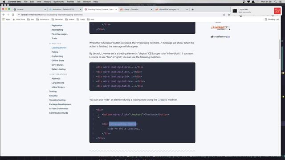
Task: Open the laravelier bookmarks folder
Action: (x=57, y=20)
